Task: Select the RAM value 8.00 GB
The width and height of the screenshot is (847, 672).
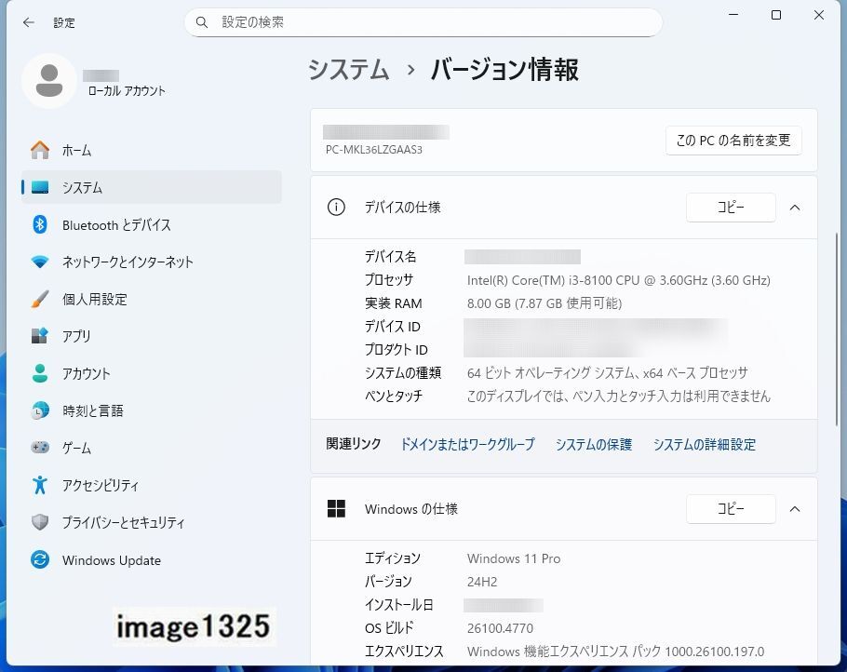Action: pos(544,303)
